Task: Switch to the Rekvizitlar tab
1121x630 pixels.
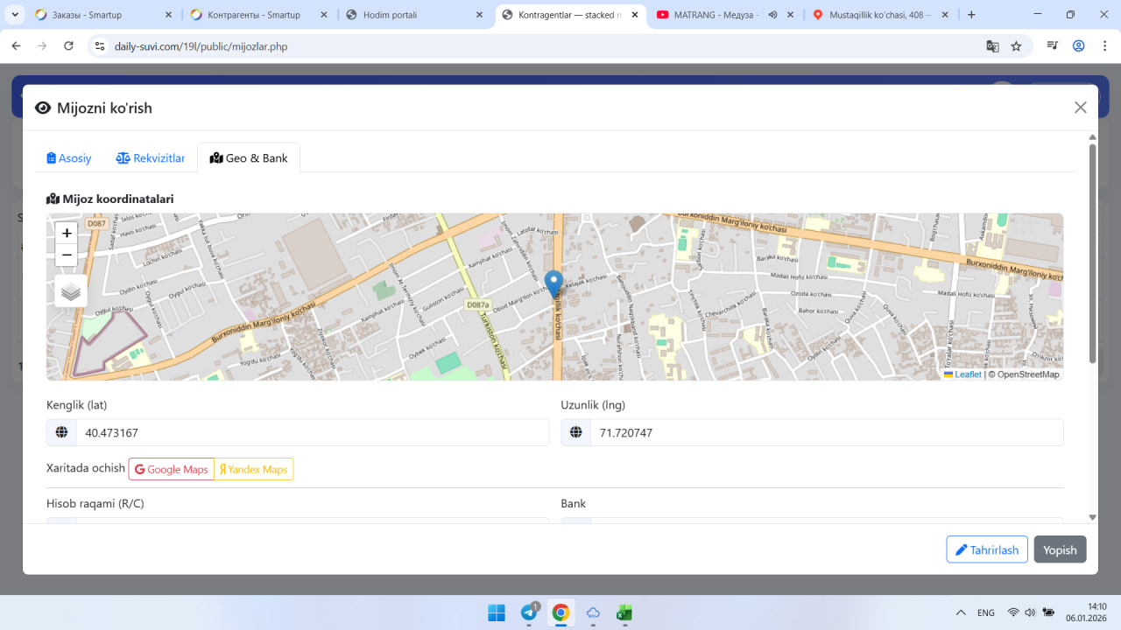Action: coord(151,158)
